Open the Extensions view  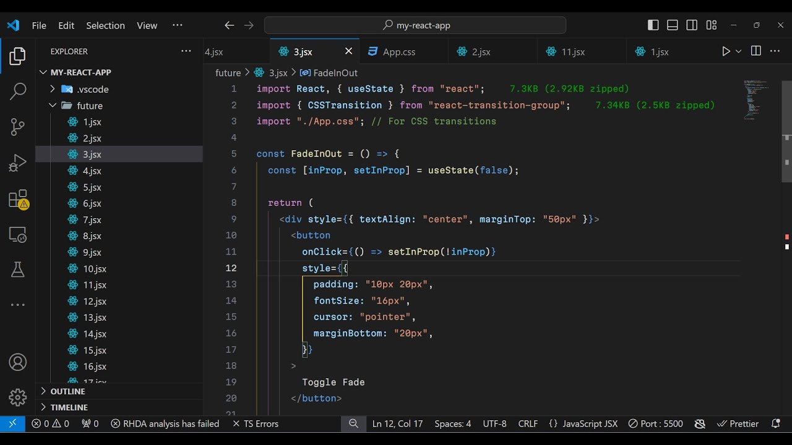click(17, 199)
